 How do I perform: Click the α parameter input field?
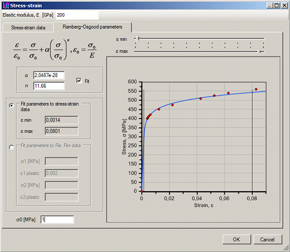(49, 75)
